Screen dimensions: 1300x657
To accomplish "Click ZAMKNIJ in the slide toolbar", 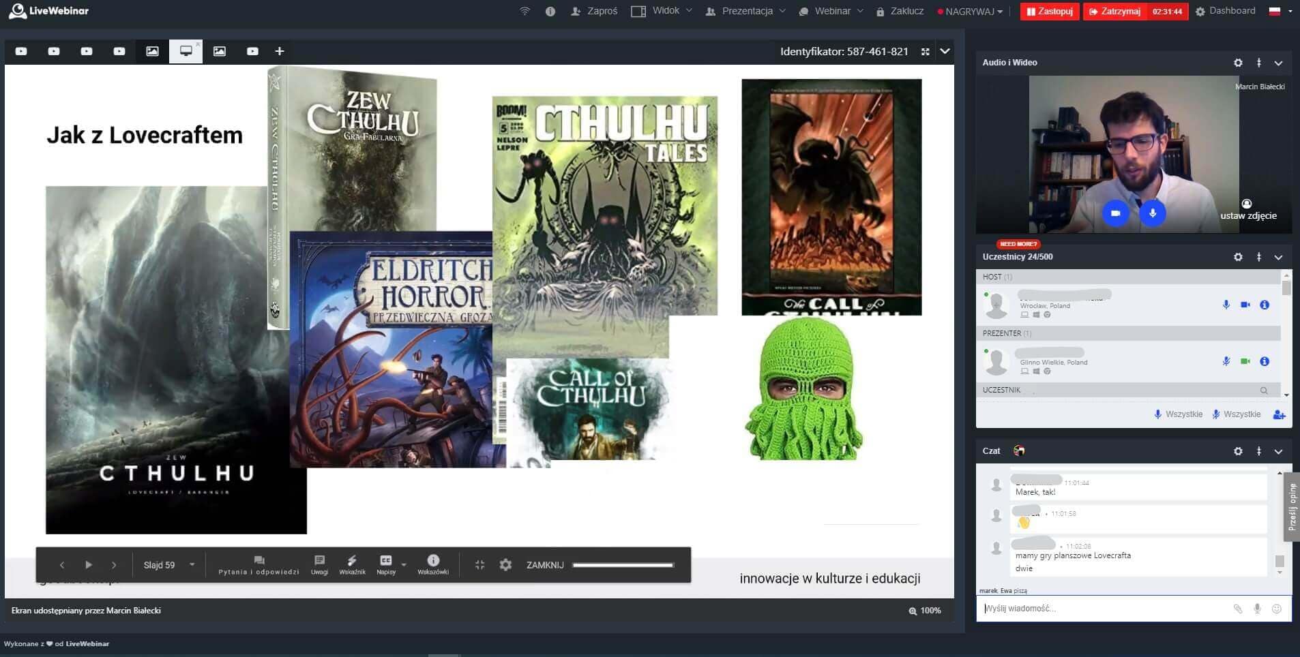I will tap(544, 565).
